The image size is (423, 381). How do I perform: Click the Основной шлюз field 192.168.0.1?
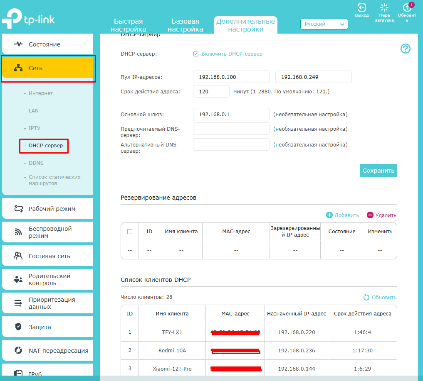pos(231,115)
